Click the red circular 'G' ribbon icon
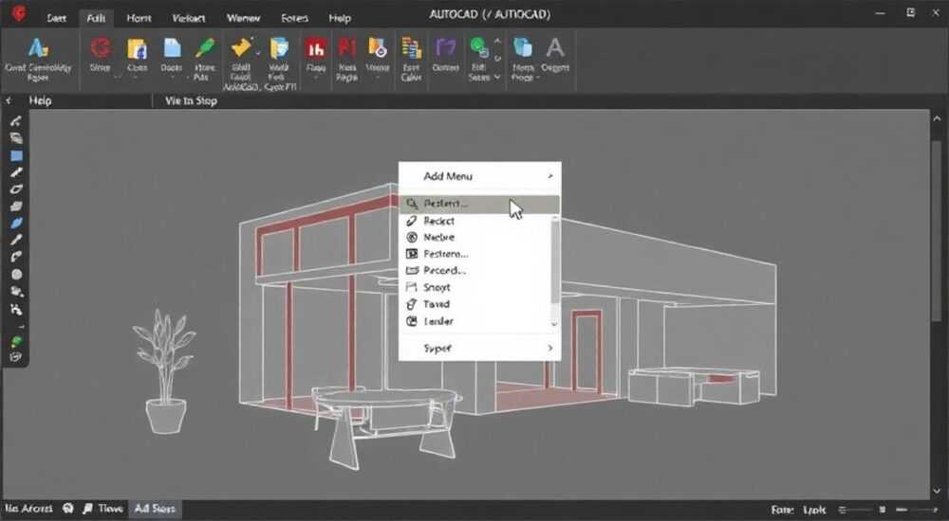The height and width of the screenshot is (521, 949). [x=101, y=47]
